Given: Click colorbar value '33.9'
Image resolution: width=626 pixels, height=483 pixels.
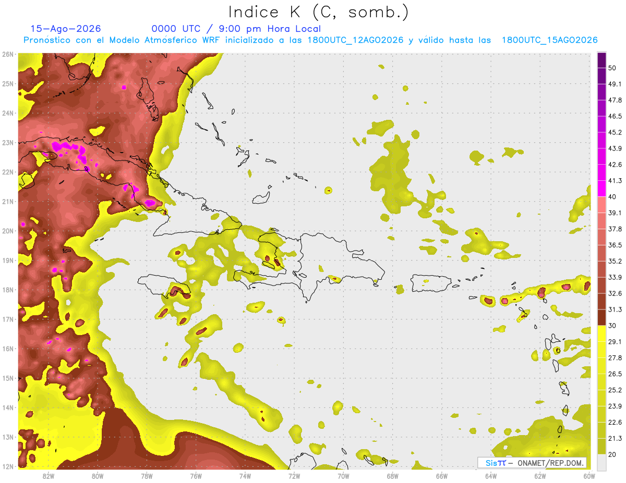Looking at the screenshot, I should 615,277.
